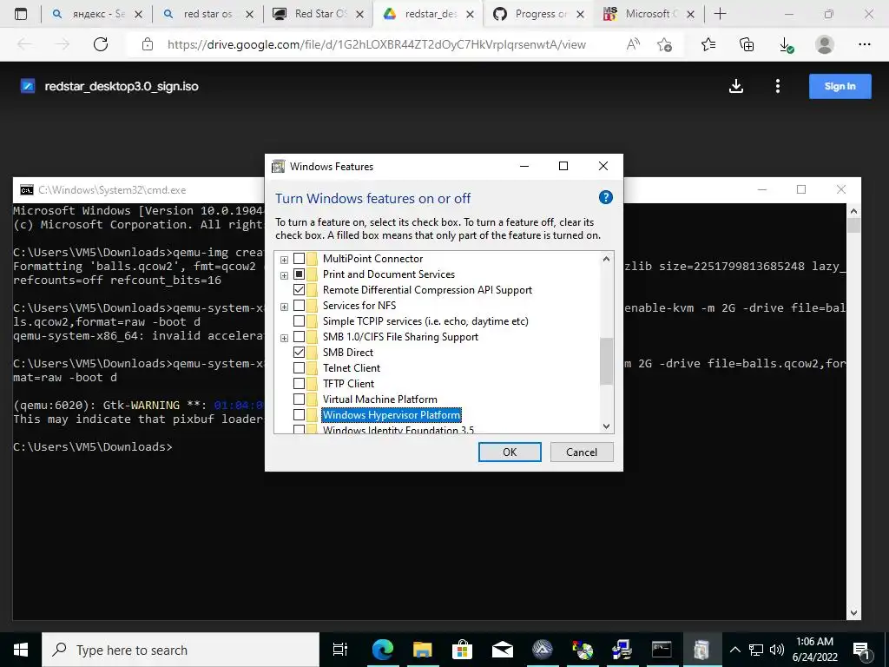The image size is (889, 667).
Task: Expand the MultiPoint Connector tree node
Action: [284, 260]
